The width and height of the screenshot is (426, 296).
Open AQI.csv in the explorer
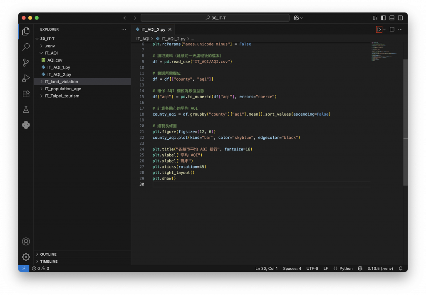54,60
